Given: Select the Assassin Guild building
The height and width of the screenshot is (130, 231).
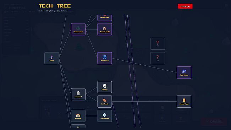Looking at the screenshot, I should tap(105, 29).
